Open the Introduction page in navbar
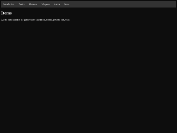The height and width of the screenshot is (133, 177). coord(9,4)
